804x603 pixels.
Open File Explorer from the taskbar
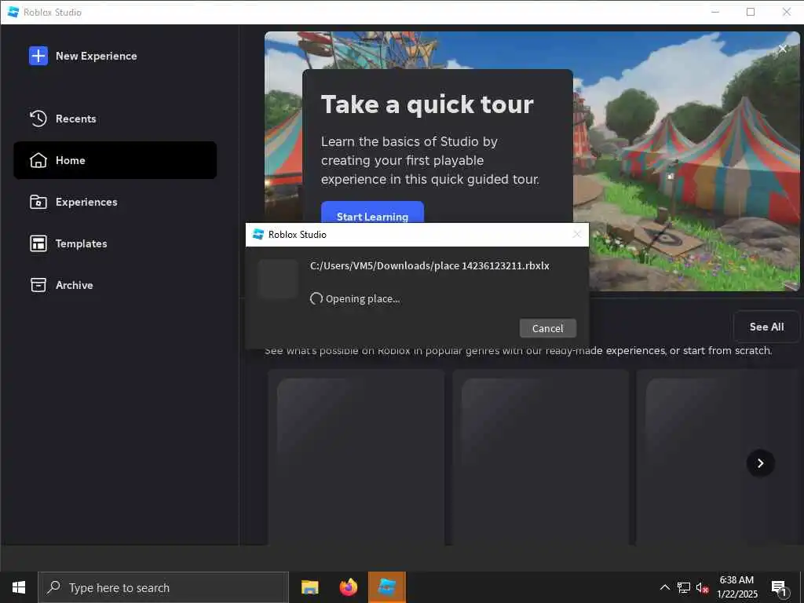(309, 587)
